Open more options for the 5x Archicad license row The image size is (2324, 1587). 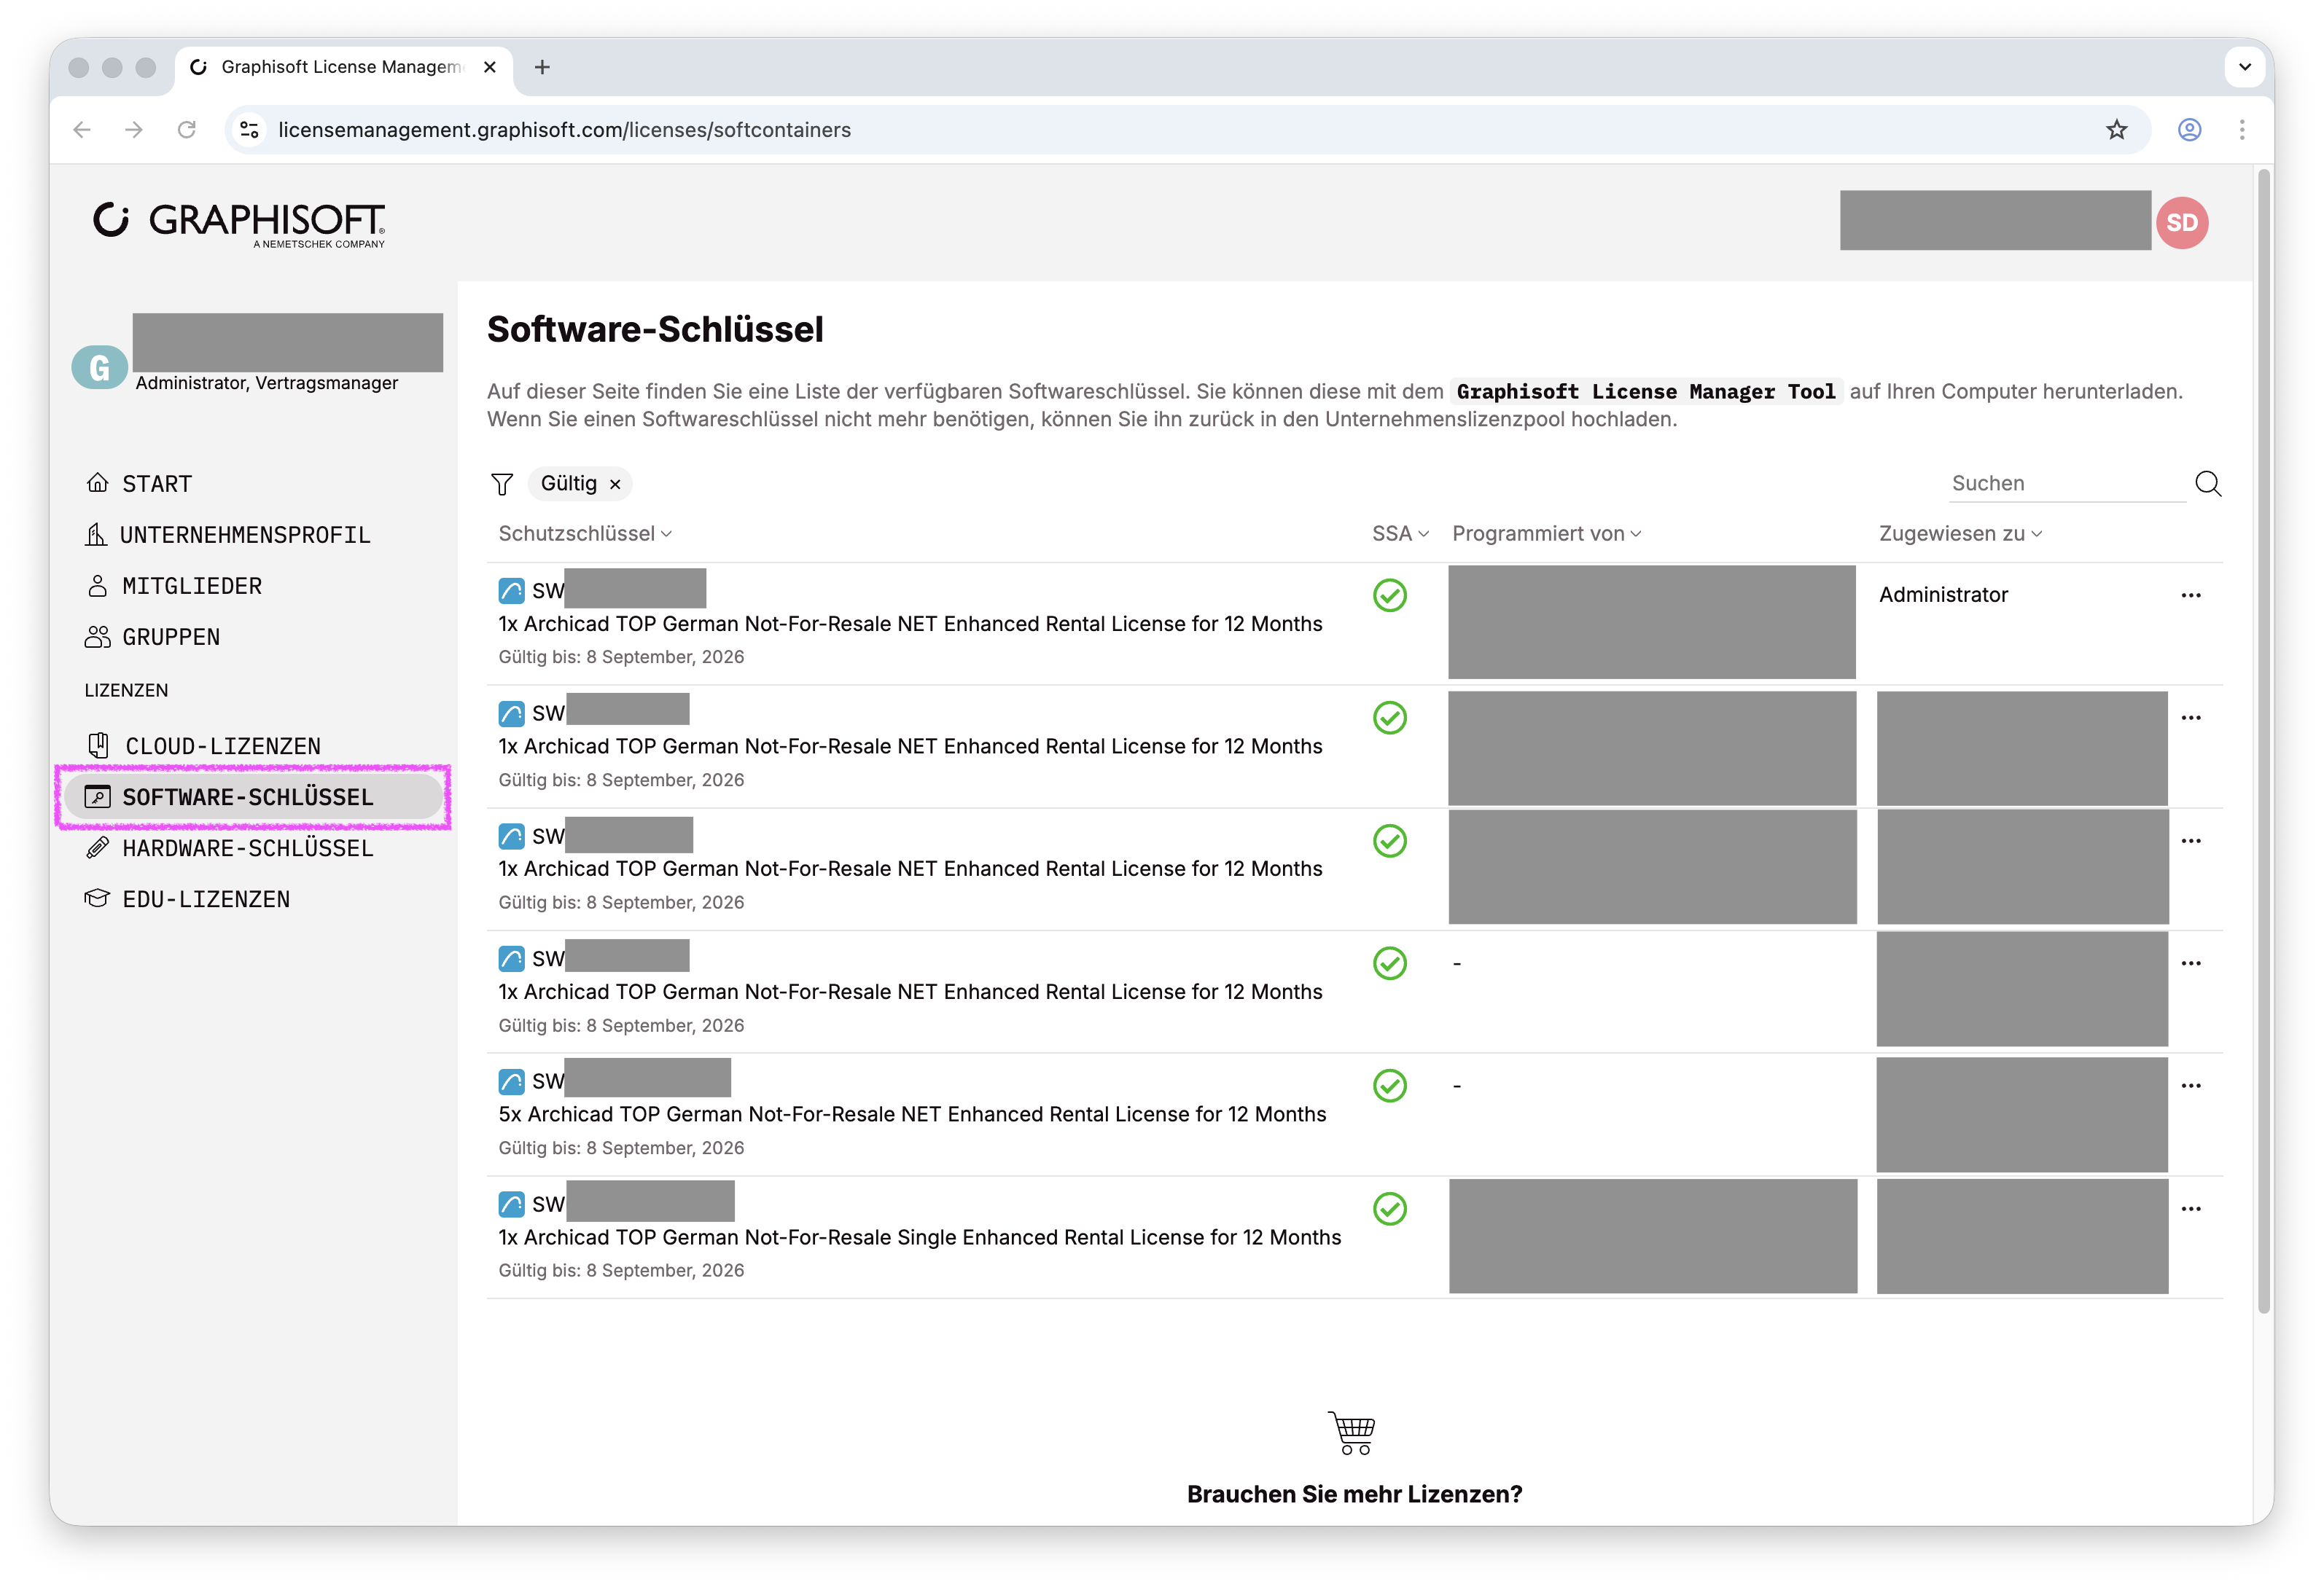pyautogui.click(x=2190, y=1085)
